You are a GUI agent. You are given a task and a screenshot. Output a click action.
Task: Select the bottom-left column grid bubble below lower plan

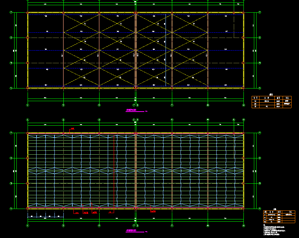click(28, 225)
